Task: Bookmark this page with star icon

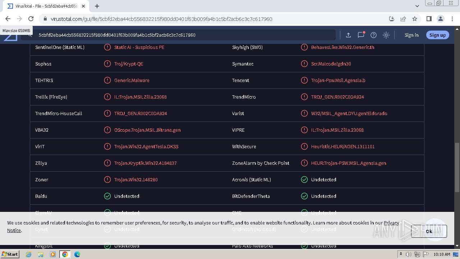Action: pyautogui.click(x=415, y=19)
